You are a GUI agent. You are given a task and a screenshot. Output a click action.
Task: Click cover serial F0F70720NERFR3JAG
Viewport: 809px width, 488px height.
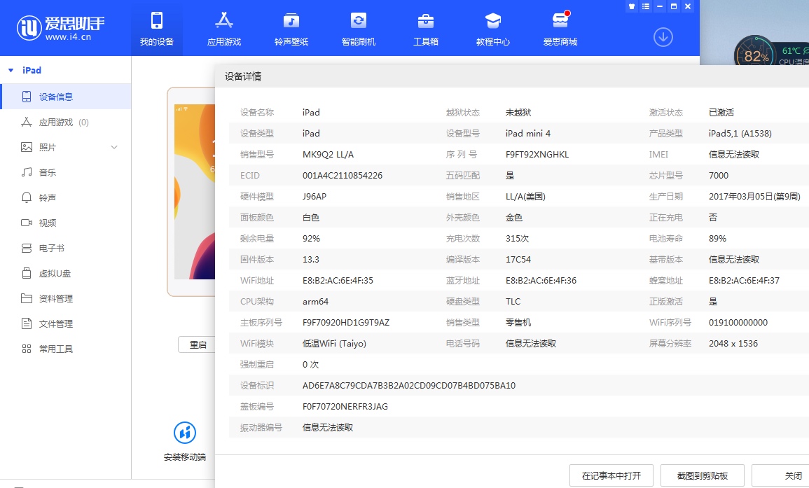[x=345, y=407]
